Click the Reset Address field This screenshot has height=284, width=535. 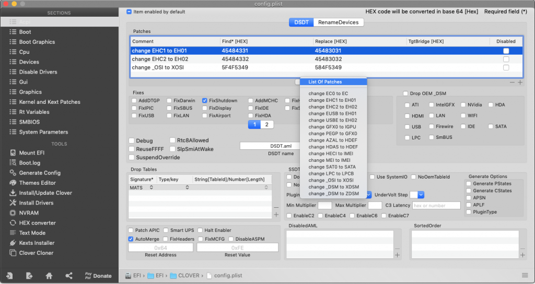tap(161, 247)
